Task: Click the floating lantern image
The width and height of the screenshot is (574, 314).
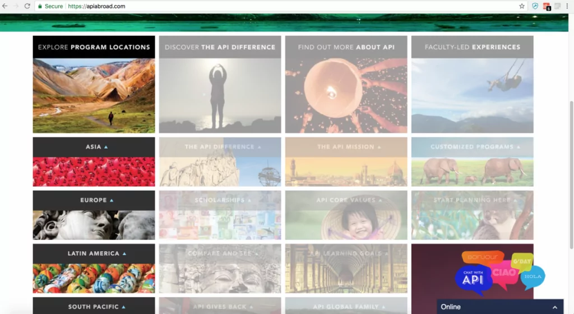Action: tap(346, 95)
